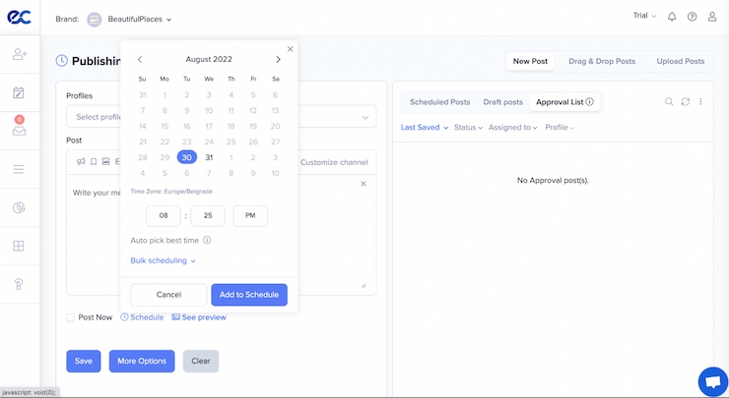The height and width of the screenshot is (398, 729).
Task: Open the inbox sidebar icon
Action: pos(19,131)
